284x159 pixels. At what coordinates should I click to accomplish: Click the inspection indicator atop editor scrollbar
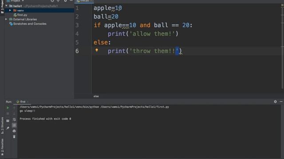point(282,5)
